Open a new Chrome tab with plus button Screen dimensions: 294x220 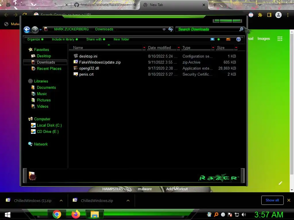pyautogui.click(x=215, y=5)
